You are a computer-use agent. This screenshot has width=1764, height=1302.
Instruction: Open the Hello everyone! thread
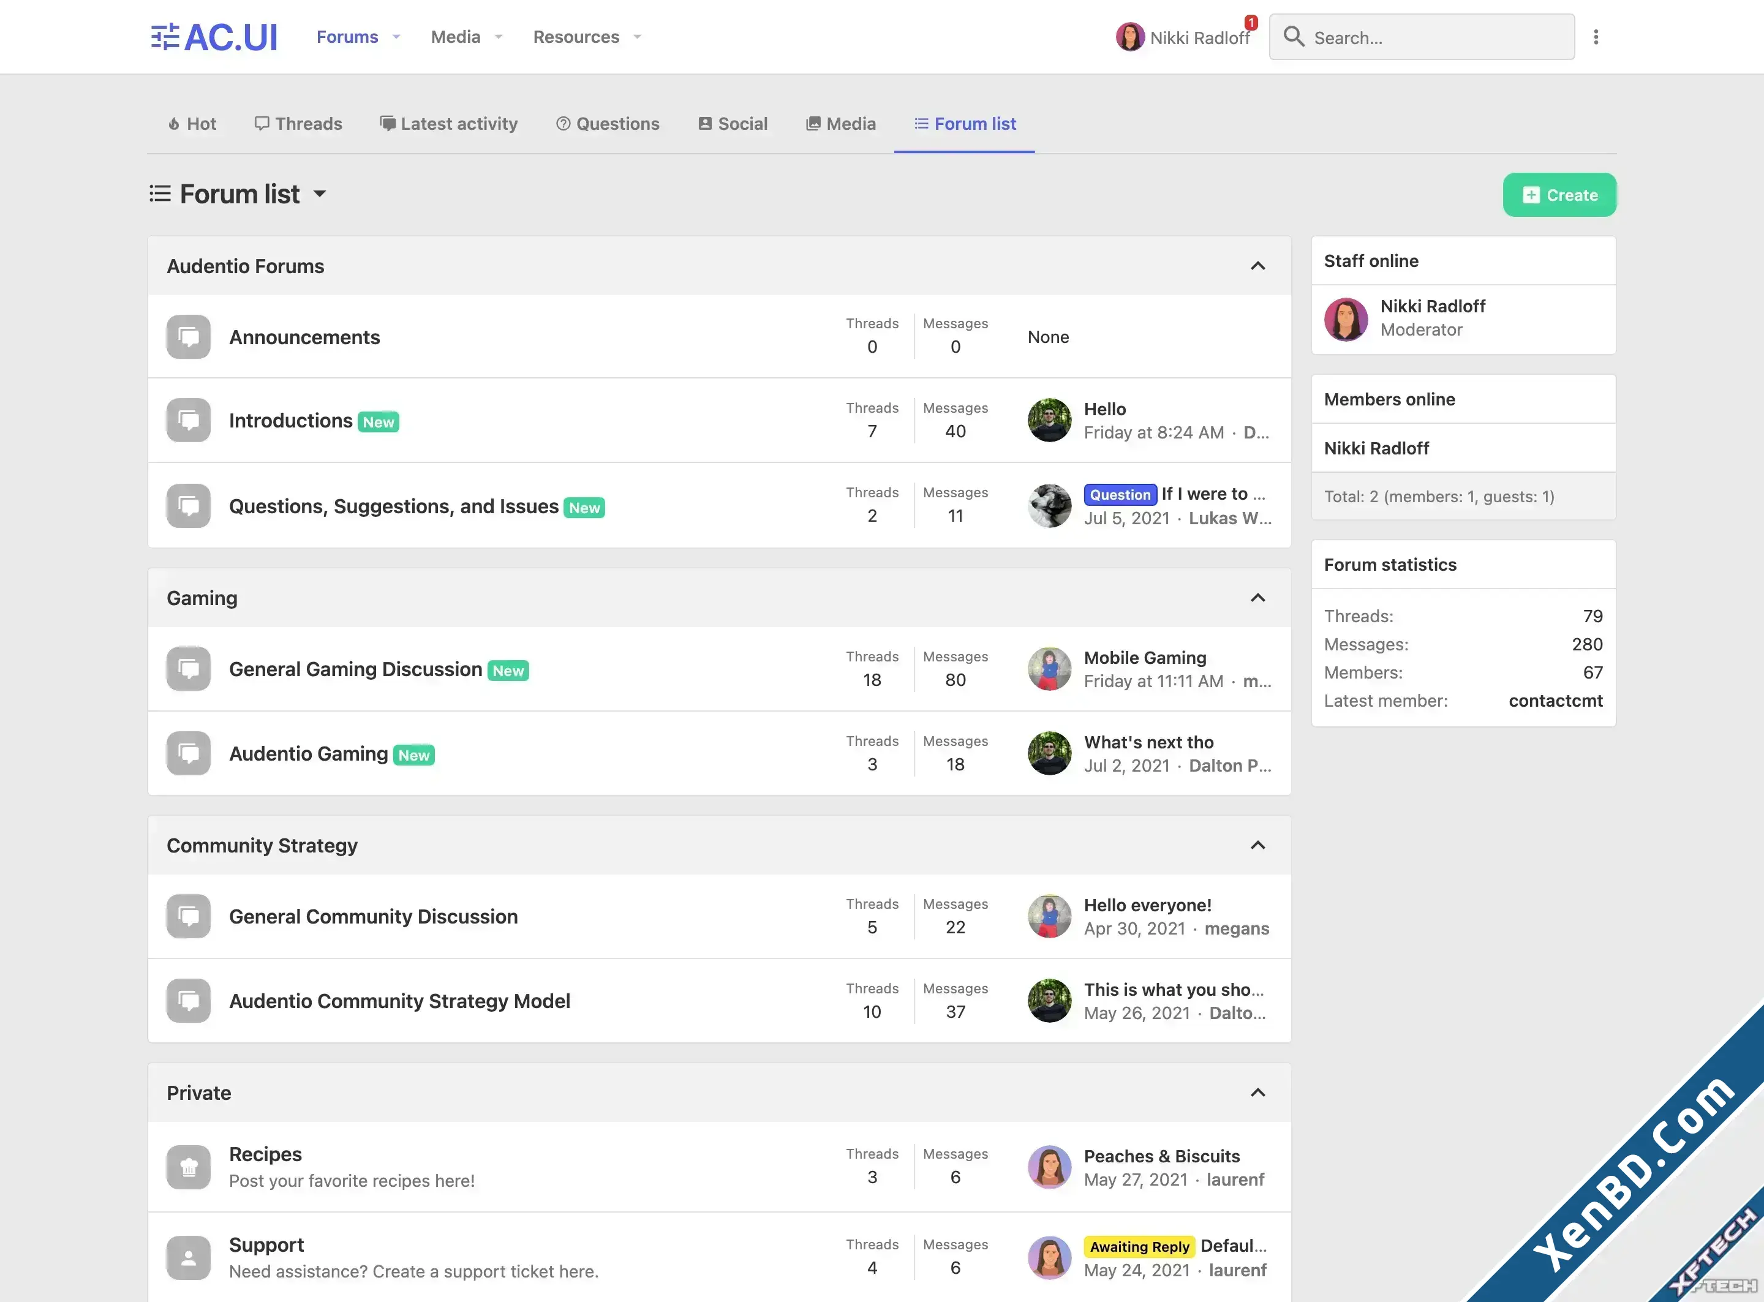1148,905
